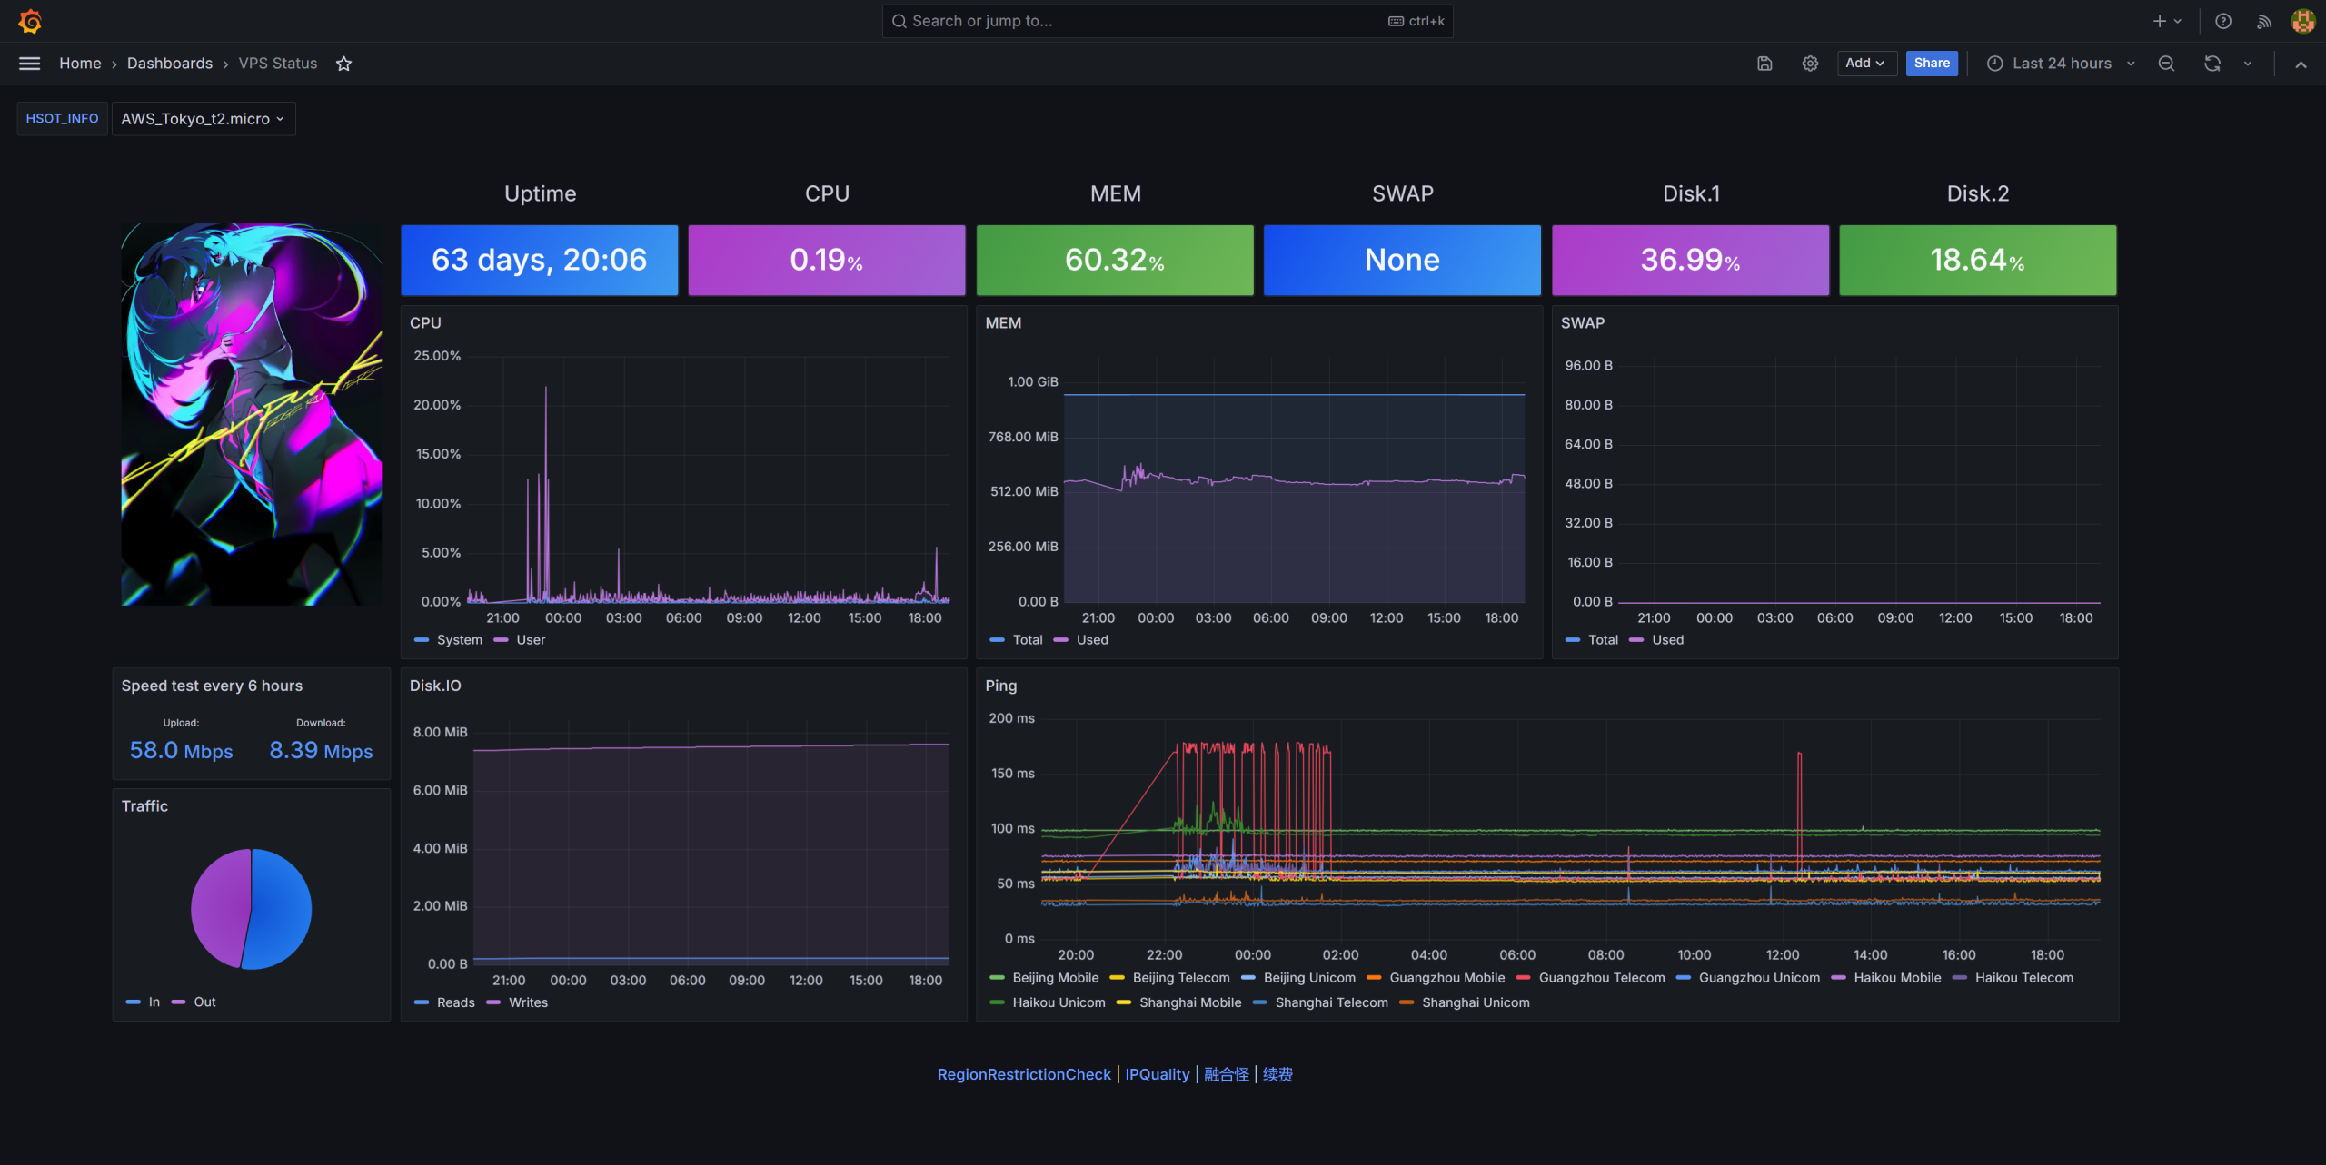The height and width of the screenshot is (1165, 2326).
Task: Focus the Search or jump to field
Action: tap(1168, 21)
